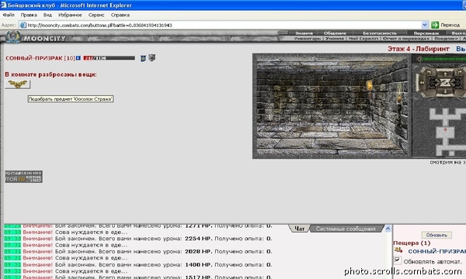Click the red health bar of СОННЫЙ-ПРИЗРАК
Screen dimensions: 466x279
point(109,58)
